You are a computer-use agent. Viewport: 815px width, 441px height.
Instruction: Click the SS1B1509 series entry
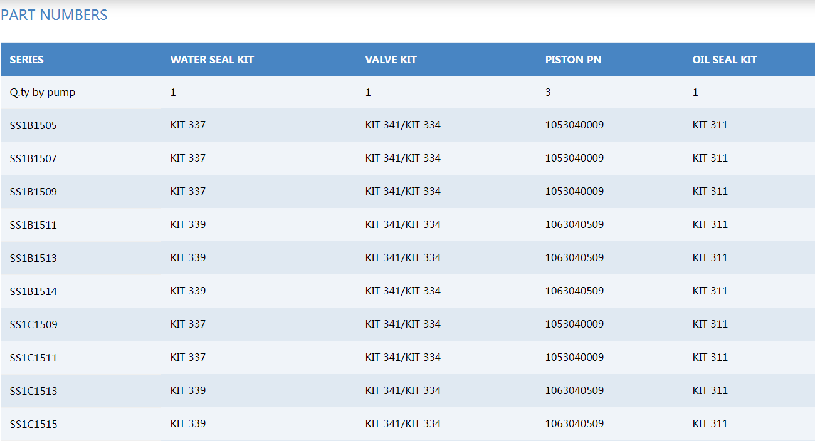[x=33, y=192]
